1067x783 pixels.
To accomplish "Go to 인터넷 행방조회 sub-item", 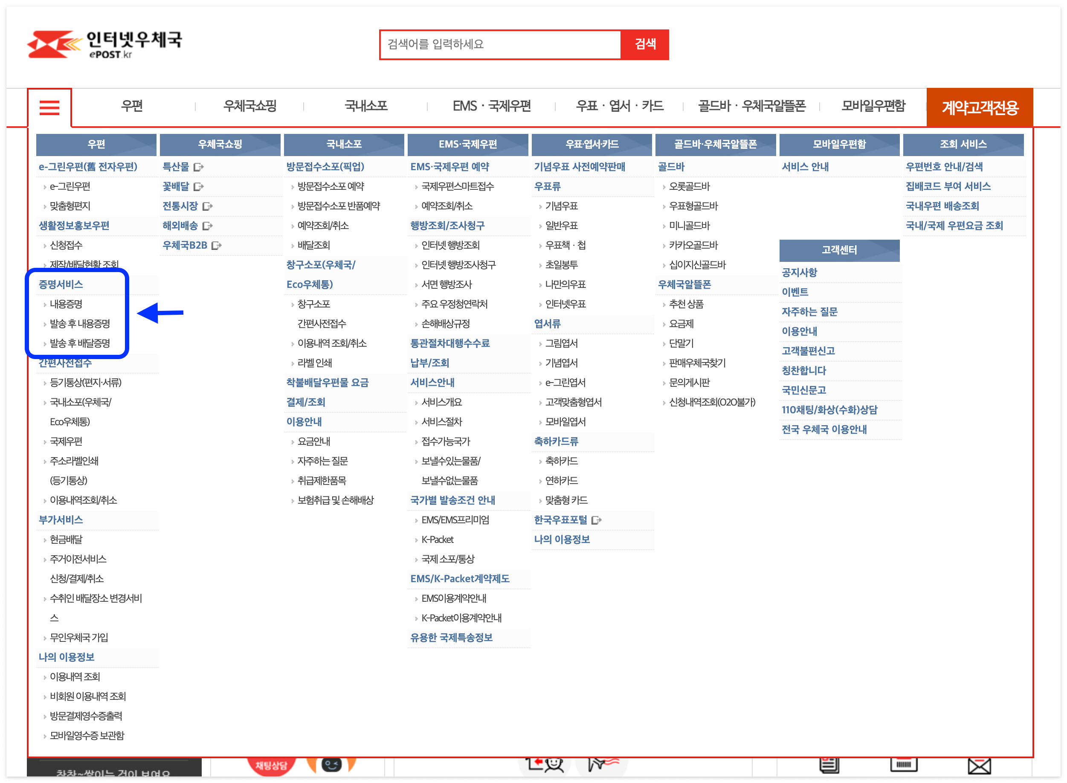I will (450, 246).
